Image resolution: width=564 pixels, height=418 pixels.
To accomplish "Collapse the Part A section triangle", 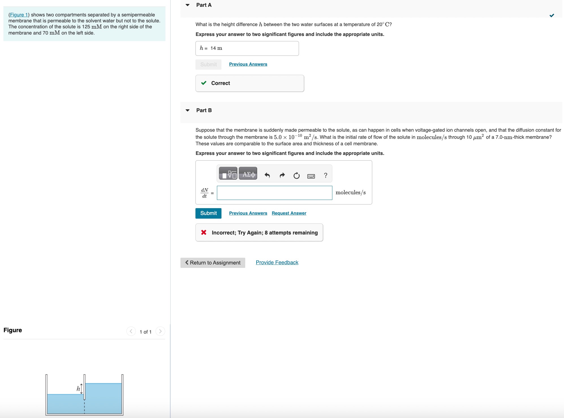I will 188,5.
